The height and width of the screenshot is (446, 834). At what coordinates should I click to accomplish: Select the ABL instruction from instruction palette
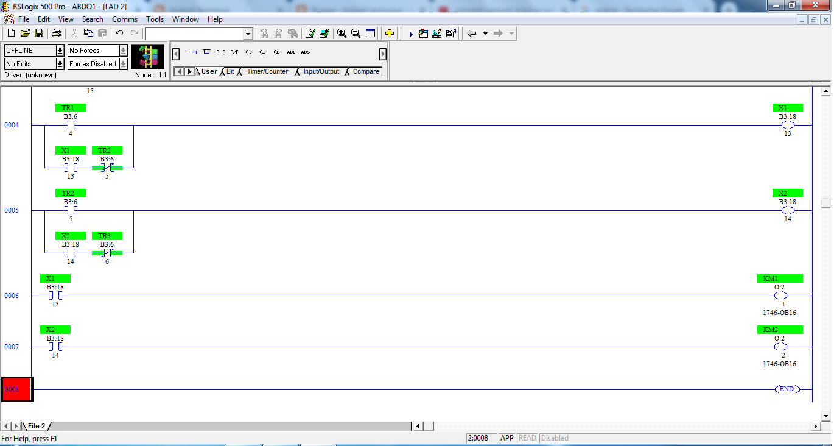pos(291,52)
